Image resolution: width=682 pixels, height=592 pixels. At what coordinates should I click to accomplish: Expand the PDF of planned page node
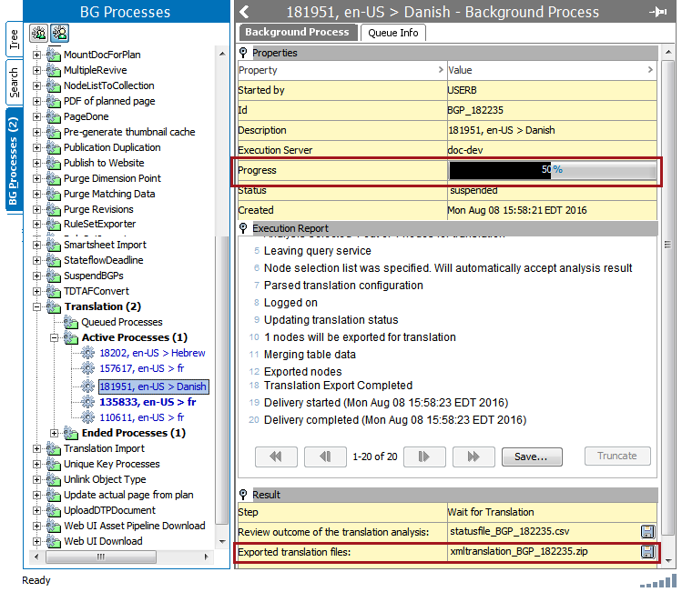click(x=37, y=101)
